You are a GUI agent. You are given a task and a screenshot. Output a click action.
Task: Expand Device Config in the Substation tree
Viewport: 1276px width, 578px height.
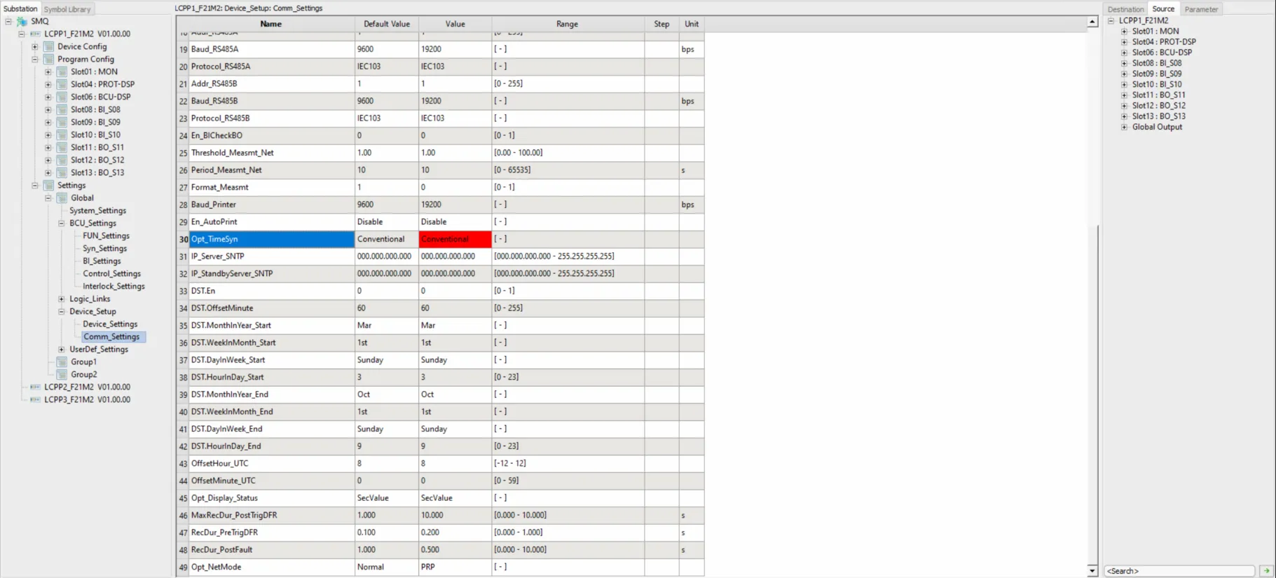[x=35, y=46]
